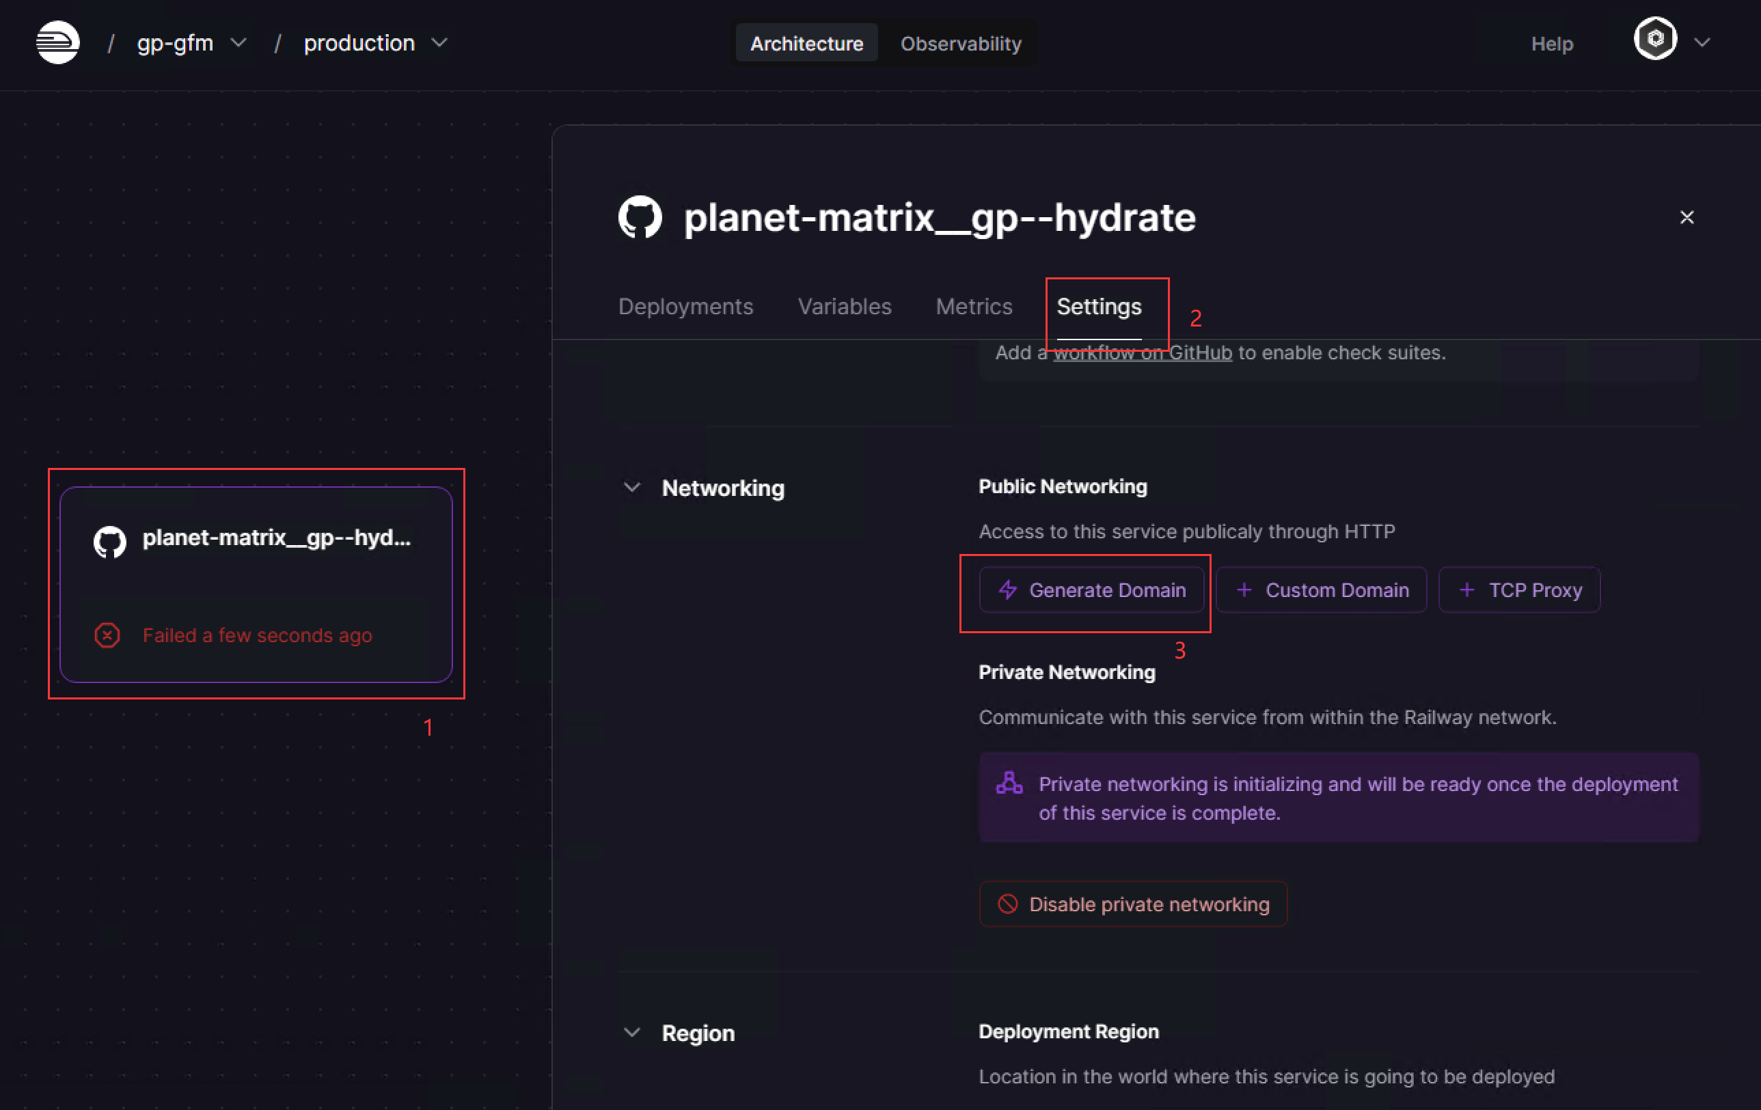Click the planet-matrix__gp--hydrate panel title
The image size is (1761, 1110).
[x=940, y=217]
